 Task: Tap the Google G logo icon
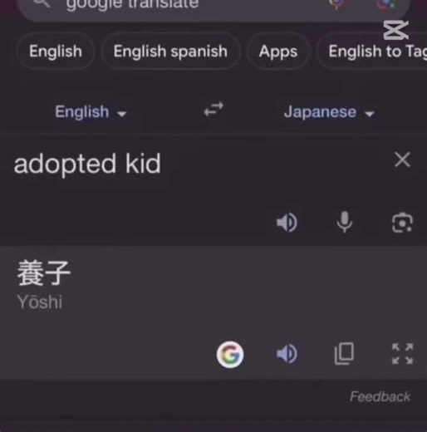point(230,355)
